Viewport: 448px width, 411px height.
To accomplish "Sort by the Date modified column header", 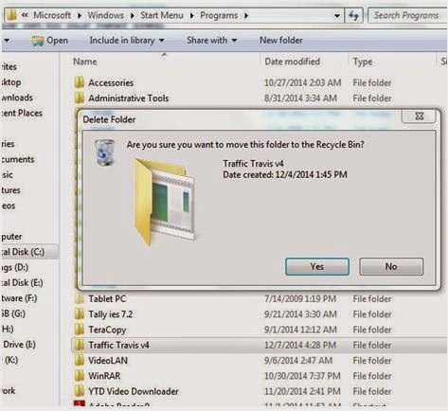I will point(292,62).
